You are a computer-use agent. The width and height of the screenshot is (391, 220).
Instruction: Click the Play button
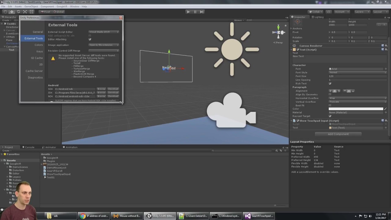point(188,12)
